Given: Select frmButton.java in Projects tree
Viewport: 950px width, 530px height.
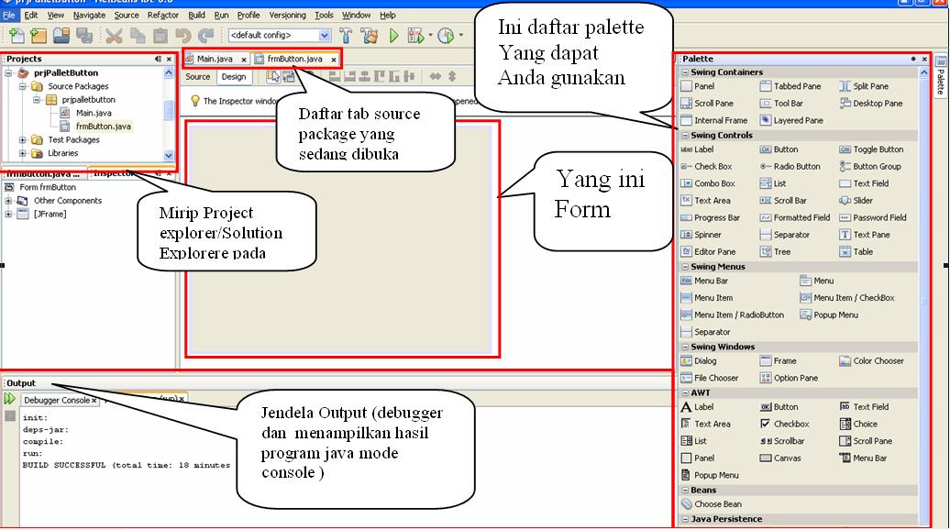Looking at the screenshot, I should 103,127.
